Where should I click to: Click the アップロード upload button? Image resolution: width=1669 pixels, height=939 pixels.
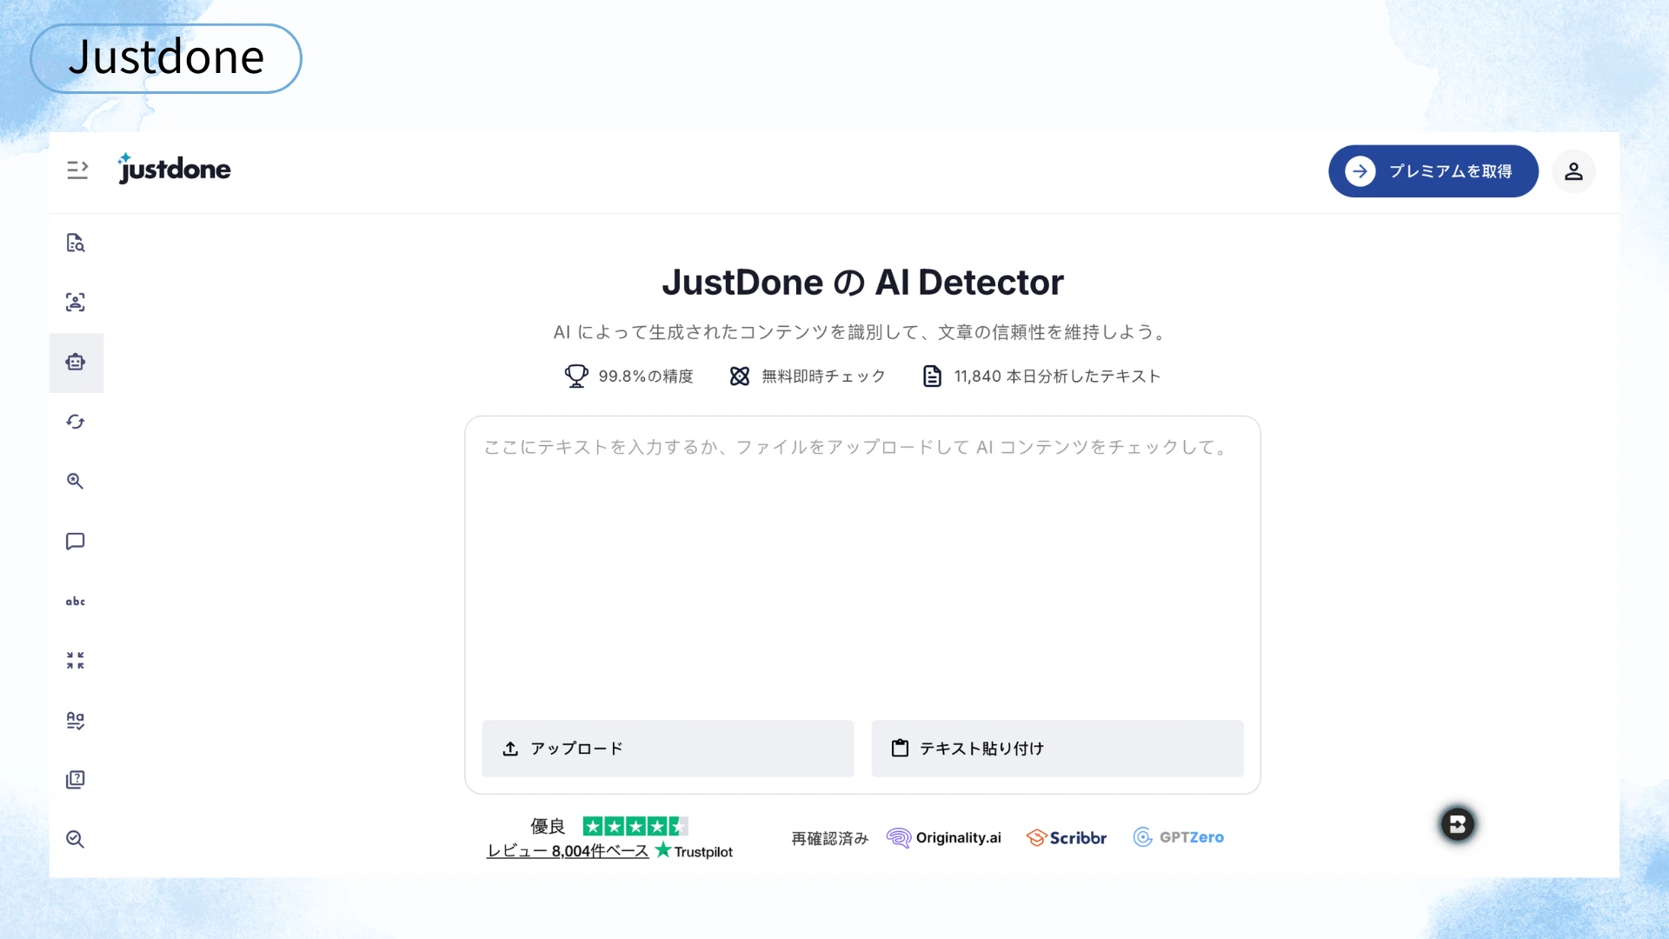pos(668,749)
